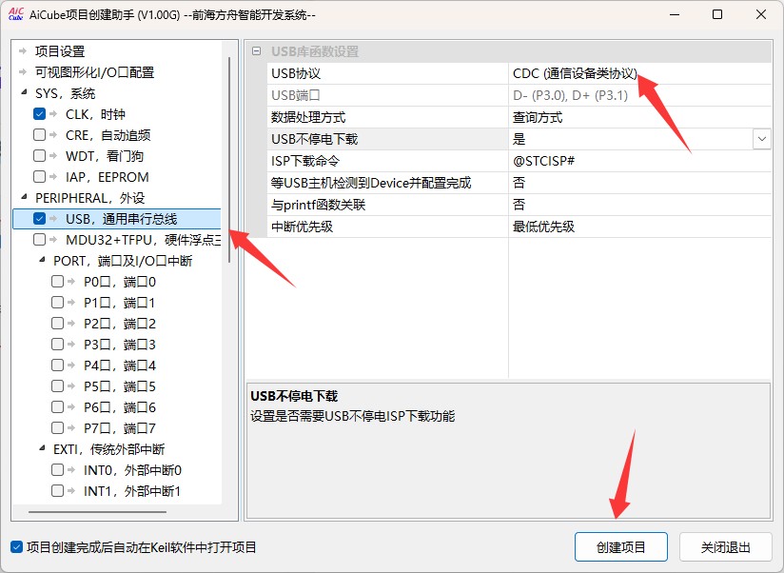Click the 数据处理方式 value 查询方式
Viewport: 784px width, 573px height.
point(538,117)
